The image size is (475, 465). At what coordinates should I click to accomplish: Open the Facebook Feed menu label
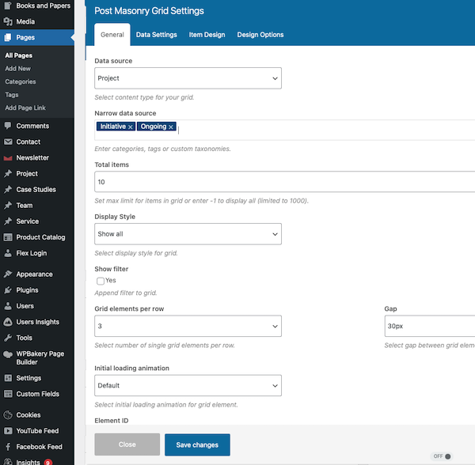[40, 447]
